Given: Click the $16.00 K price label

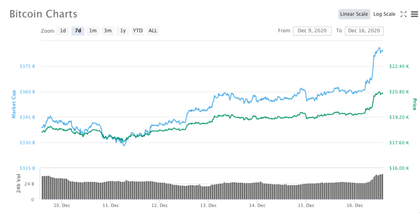Looking at the screenshot, I should (x=399, y=168).
